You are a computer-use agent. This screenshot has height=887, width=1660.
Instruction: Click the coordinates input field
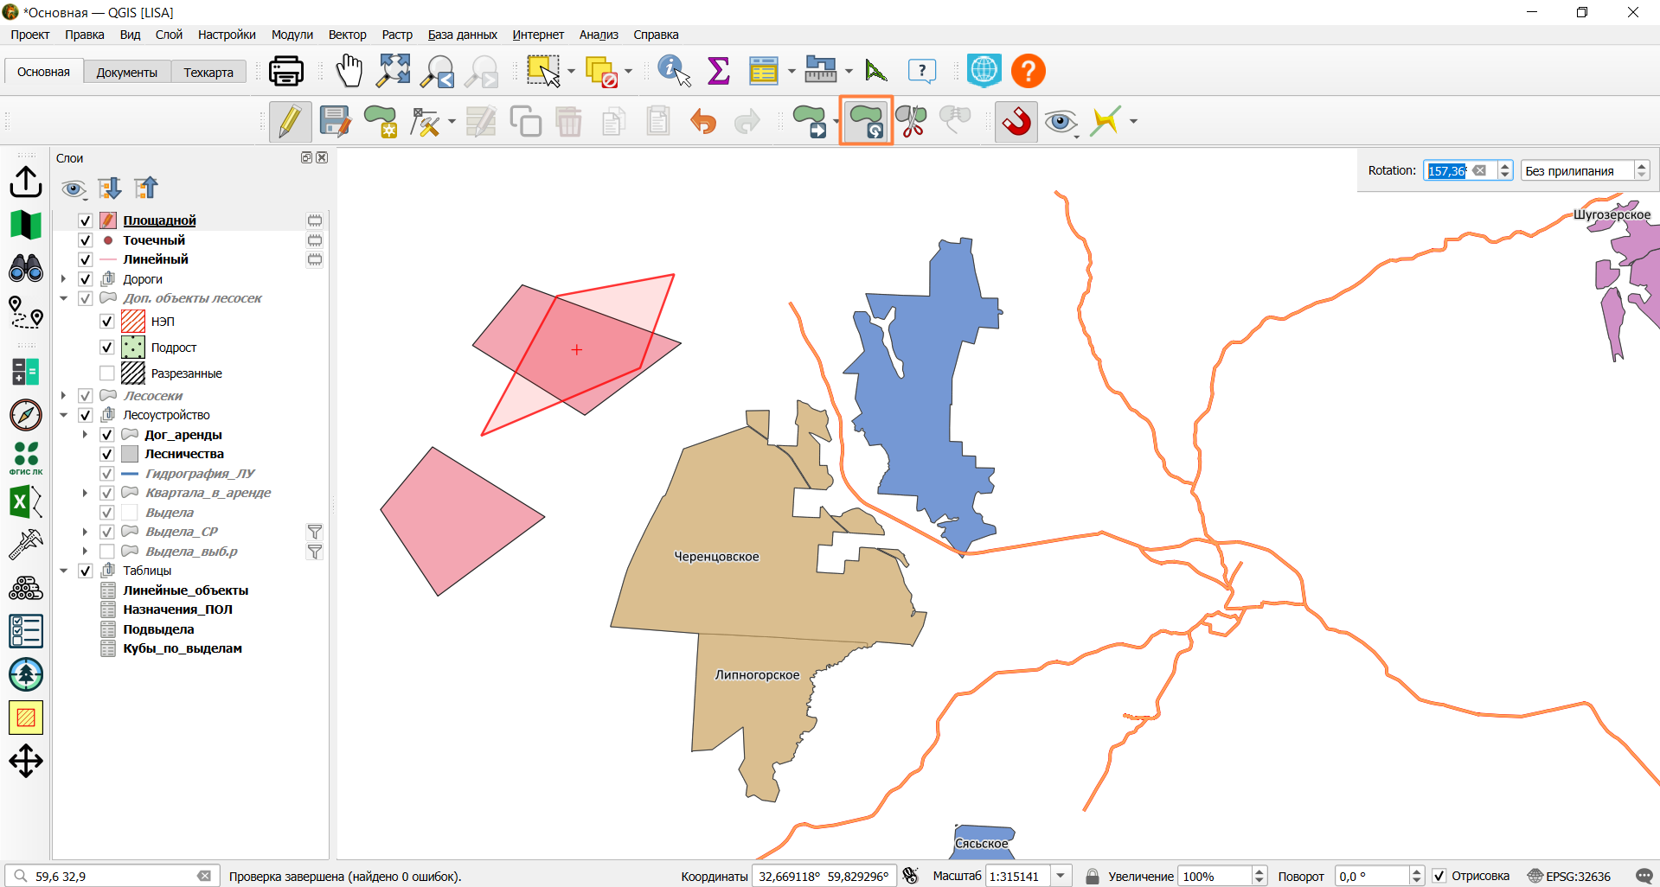point(824,876)
